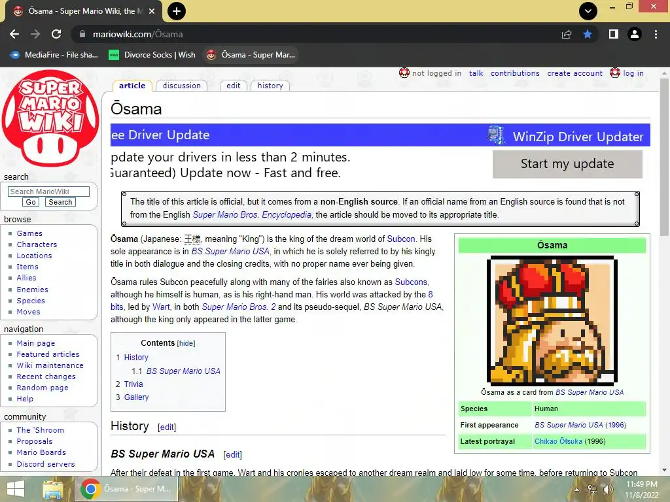Open Chikao Ōtsuka link
Screen dimensions: 670x502
pos(558,441)
